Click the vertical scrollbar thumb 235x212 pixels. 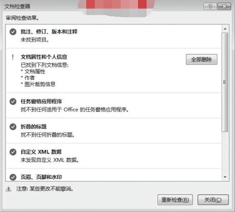pos(225,82)
